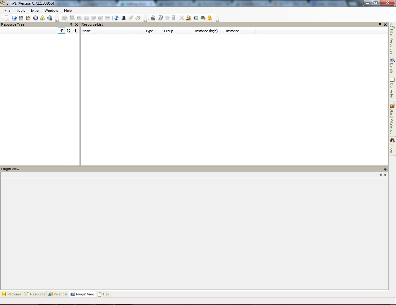This screenshot has height=305, width=396.
Task: Sort resources by the Name column header
Action: [x=112, y=31]
